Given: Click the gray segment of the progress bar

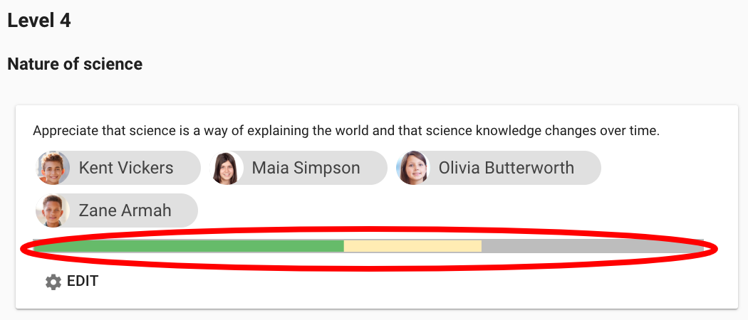Looking at the screenshot, I should 591,246.
